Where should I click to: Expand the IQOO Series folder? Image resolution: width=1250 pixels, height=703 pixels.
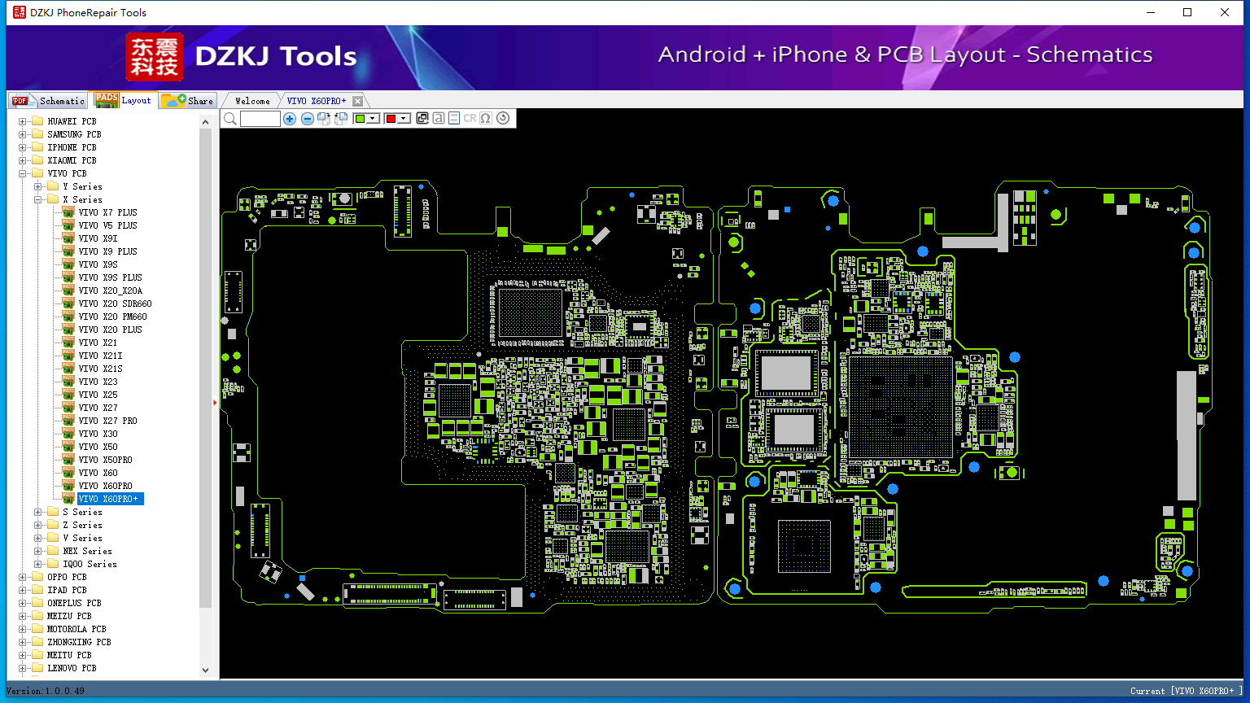pos(38,564)
